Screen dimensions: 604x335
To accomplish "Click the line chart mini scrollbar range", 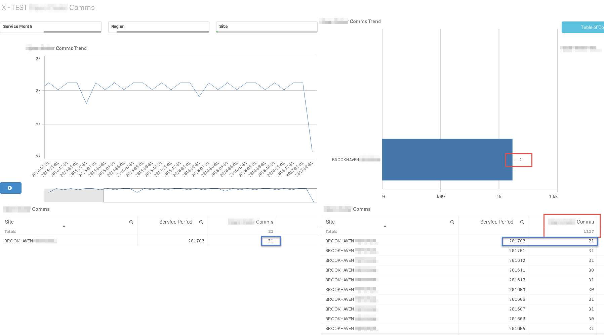I will (x=210, y=195).
